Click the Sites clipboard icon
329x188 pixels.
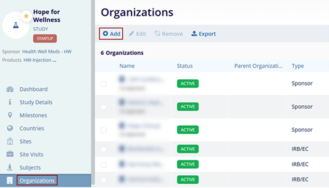coord(10,141)
